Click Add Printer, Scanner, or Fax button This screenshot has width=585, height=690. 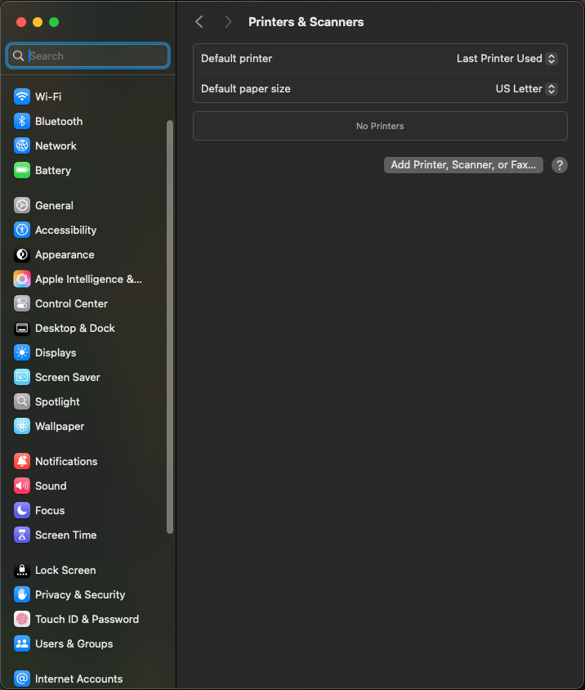(463, 165)
